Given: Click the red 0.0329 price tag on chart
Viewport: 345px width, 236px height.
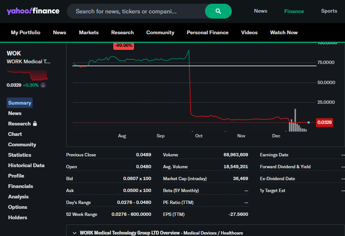Looking at the screenshot, I should [324, 122].
